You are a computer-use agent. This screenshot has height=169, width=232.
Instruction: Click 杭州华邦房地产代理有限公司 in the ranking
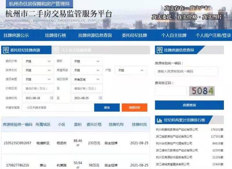(x=174, y=143)
